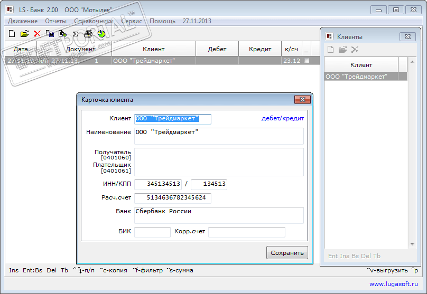Click the Получатель/Плательщик text area
This screenshot has width=427, height=294.
click(x=219, y=162)
